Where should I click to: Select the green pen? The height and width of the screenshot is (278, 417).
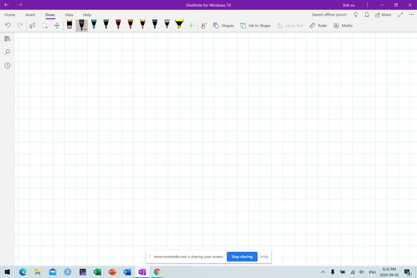[106, 25]
